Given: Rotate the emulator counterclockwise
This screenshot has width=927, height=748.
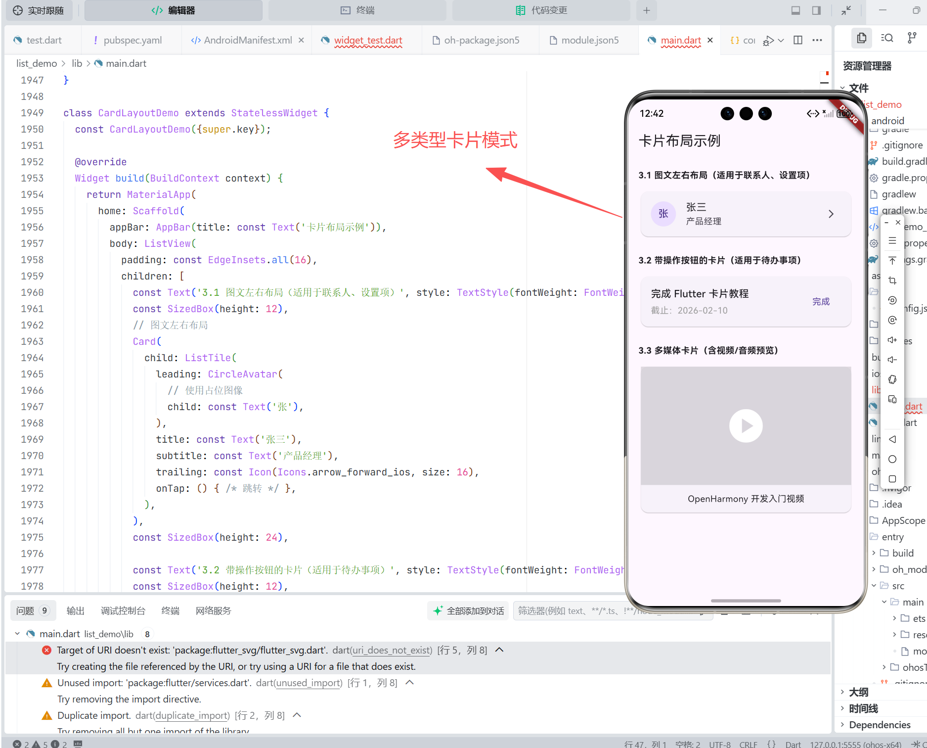Looking at the screenshot, I should click(x=892, y=300).
